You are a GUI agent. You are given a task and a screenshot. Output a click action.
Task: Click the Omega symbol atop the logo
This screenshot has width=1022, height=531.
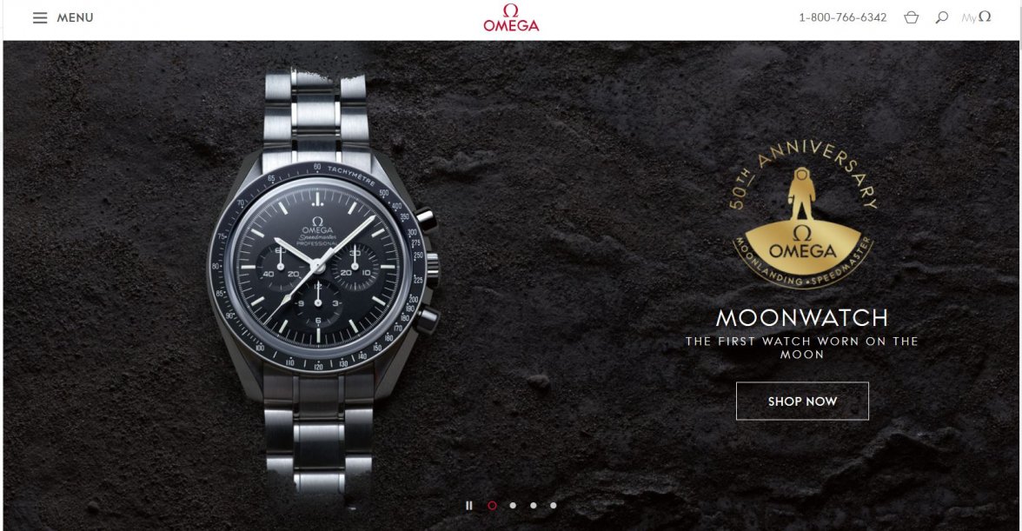511,10
